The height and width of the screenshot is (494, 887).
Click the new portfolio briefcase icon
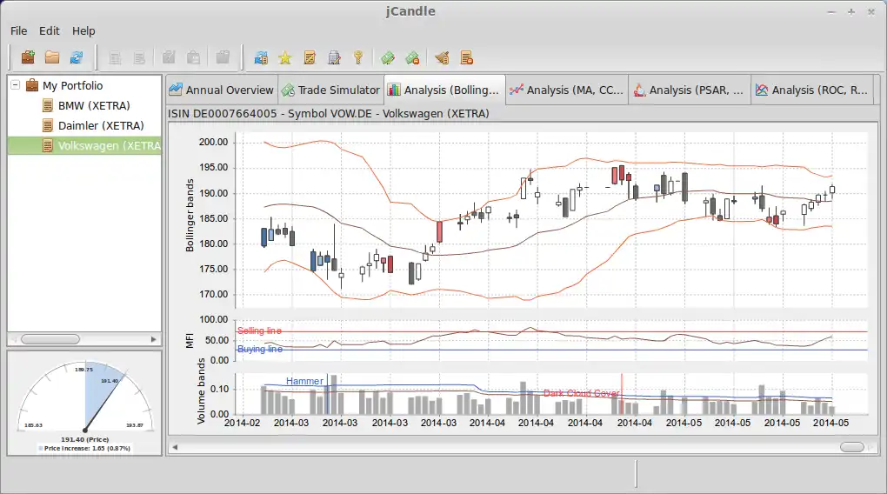click(x=28, y=57)
